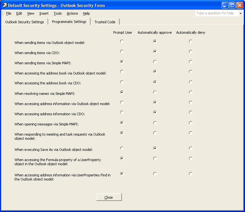Screen dimensions: 245x212
Task: Open the Actions menu
Action: click(x=72, y=14)
